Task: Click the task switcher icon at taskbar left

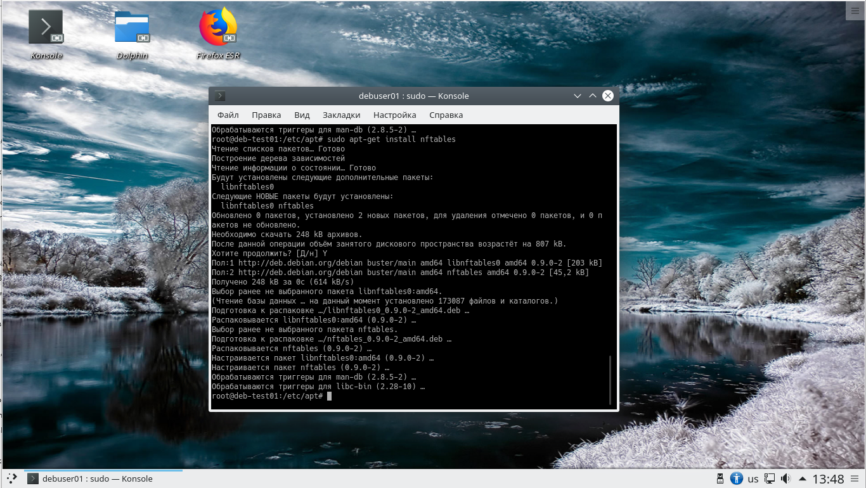Action: coord(11,478)
